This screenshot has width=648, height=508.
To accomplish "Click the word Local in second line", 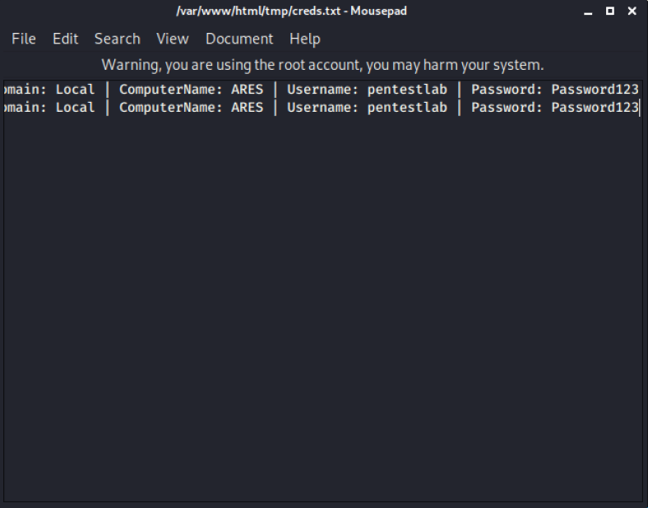I will click(75, 108).
